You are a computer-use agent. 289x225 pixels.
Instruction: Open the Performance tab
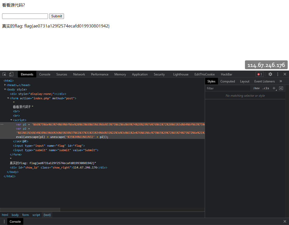click(100, 74)
